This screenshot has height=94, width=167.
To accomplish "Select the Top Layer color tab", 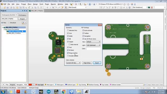I will pyautogui.click(x=39, y=85).
